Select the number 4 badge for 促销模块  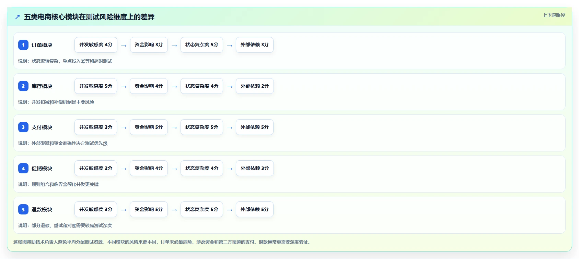(23, 168)
